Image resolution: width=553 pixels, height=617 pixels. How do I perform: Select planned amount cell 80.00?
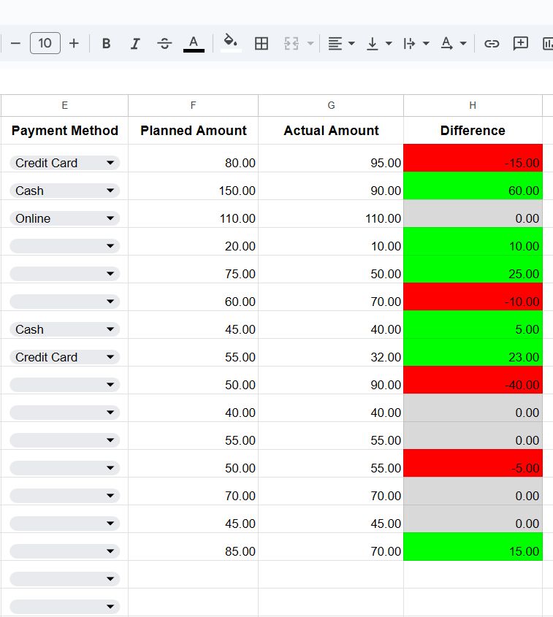pyautogui.click(x=194, y=158)
